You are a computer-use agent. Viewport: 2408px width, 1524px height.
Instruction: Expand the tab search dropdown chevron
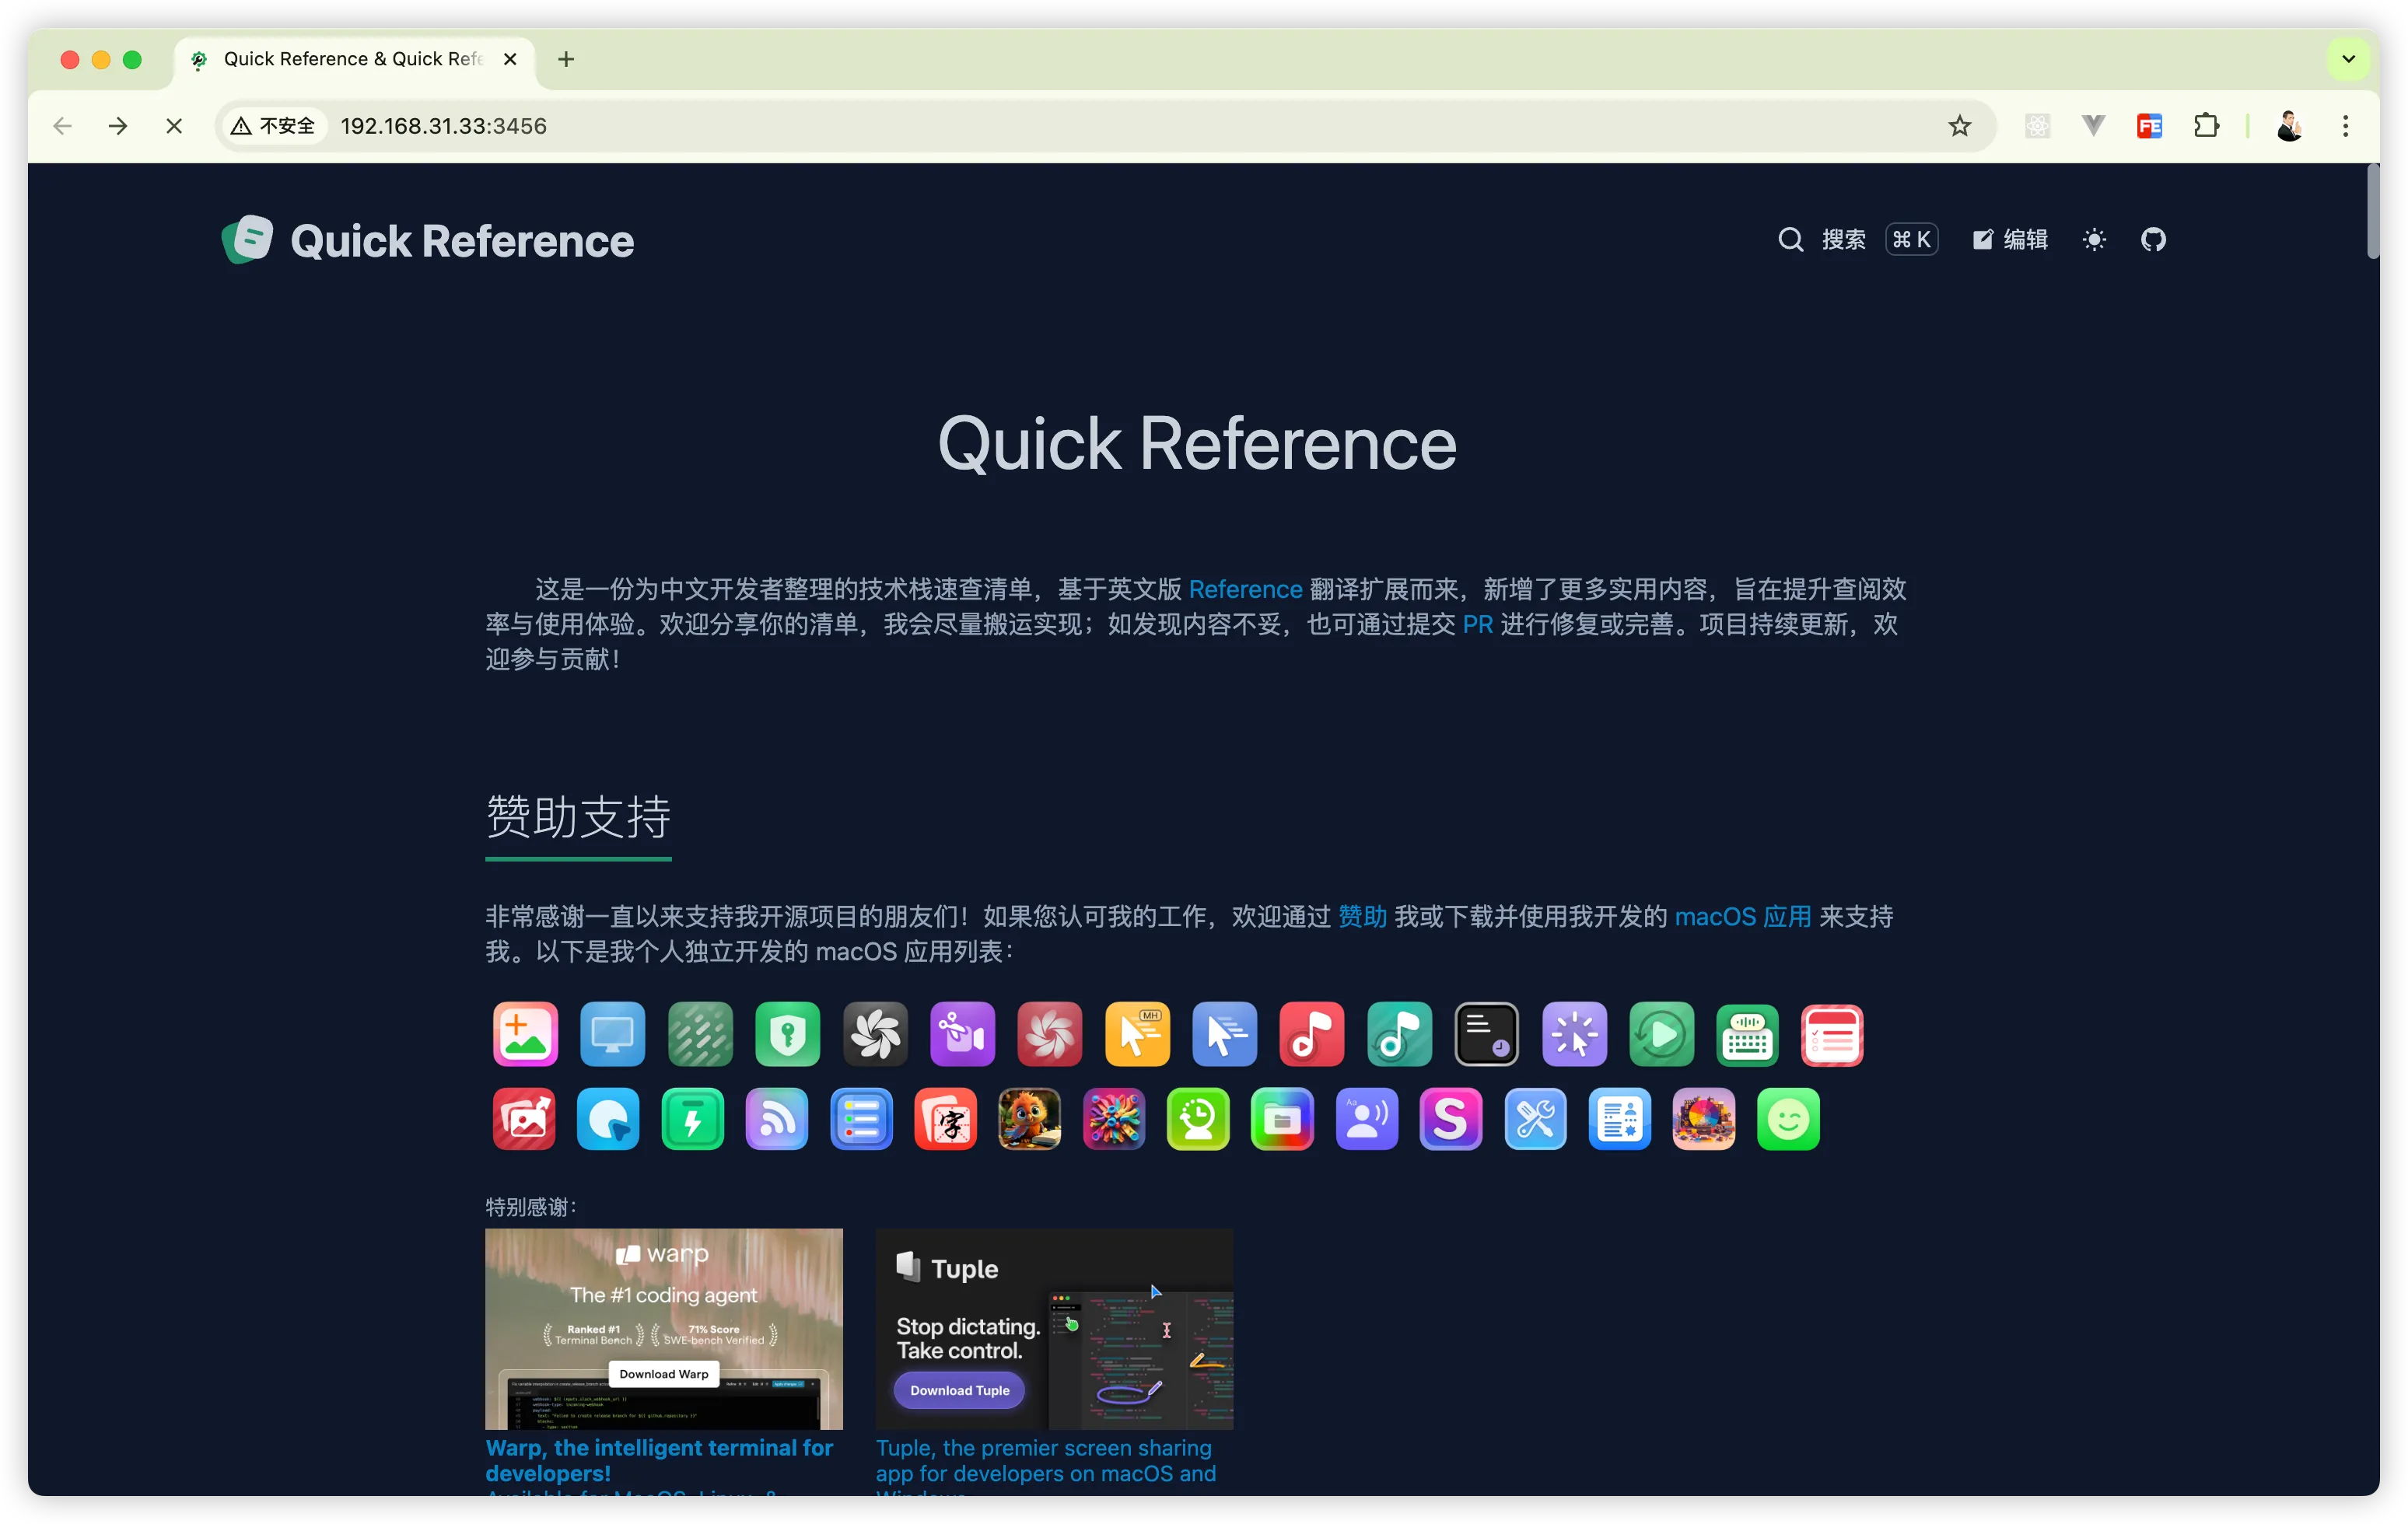[x=2349, y=59]
